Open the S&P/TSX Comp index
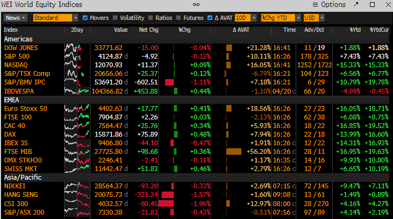The height and width of the screenshot is (219, 393). click(27, 74)
